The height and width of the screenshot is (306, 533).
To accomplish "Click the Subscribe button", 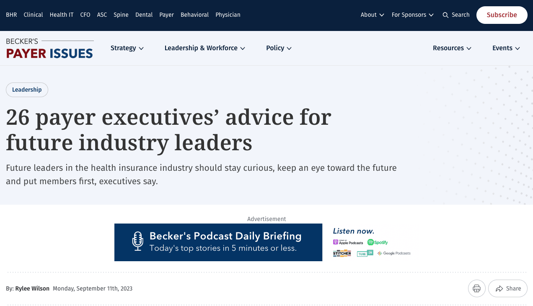I will [502, 15].
